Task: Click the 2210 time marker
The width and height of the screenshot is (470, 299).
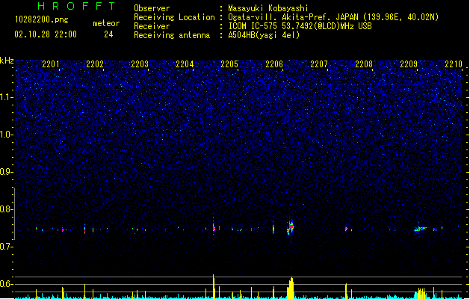Action: coord(454,64)
